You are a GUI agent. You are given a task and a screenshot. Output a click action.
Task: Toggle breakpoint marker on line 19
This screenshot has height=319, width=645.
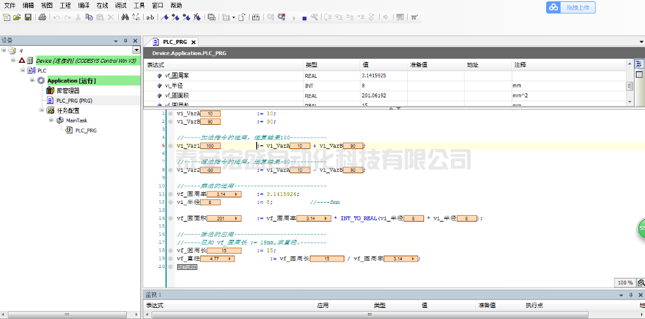(x=171, y=259)
